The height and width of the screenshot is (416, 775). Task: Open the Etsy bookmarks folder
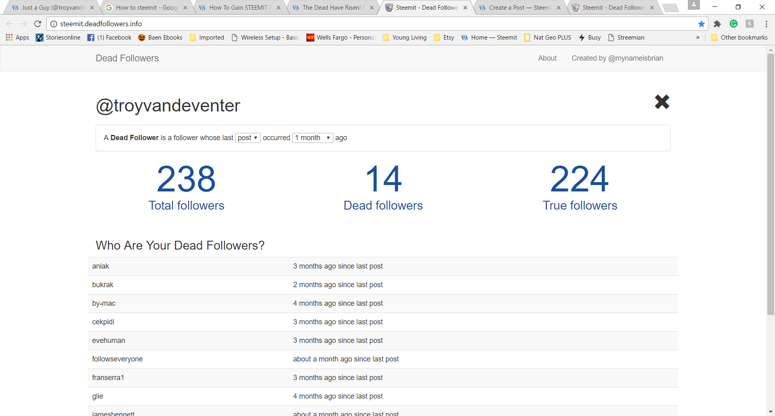tap(444, 38)
